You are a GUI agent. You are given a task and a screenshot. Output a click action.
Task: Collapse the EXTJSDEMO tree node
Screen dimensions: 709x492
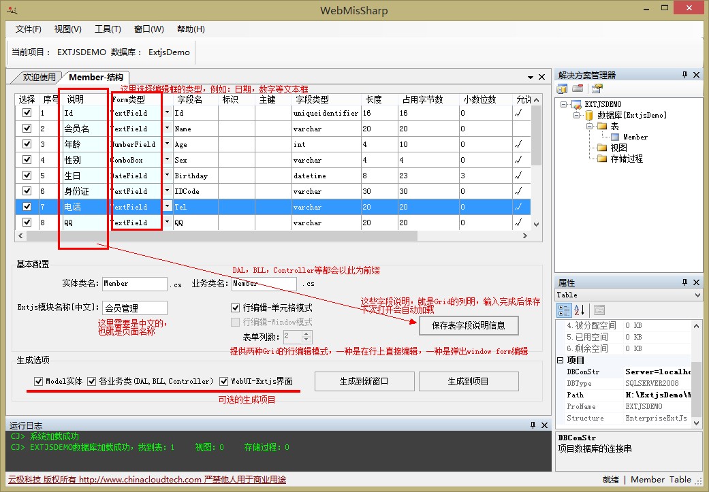point(564,104)
